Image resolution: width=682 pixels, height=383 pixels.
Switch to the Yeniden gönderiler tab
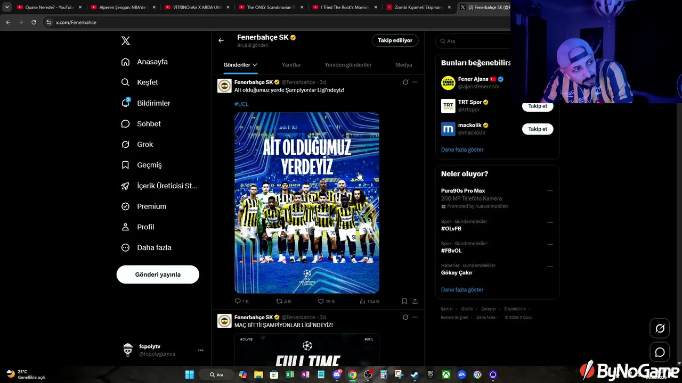point(348,65)
